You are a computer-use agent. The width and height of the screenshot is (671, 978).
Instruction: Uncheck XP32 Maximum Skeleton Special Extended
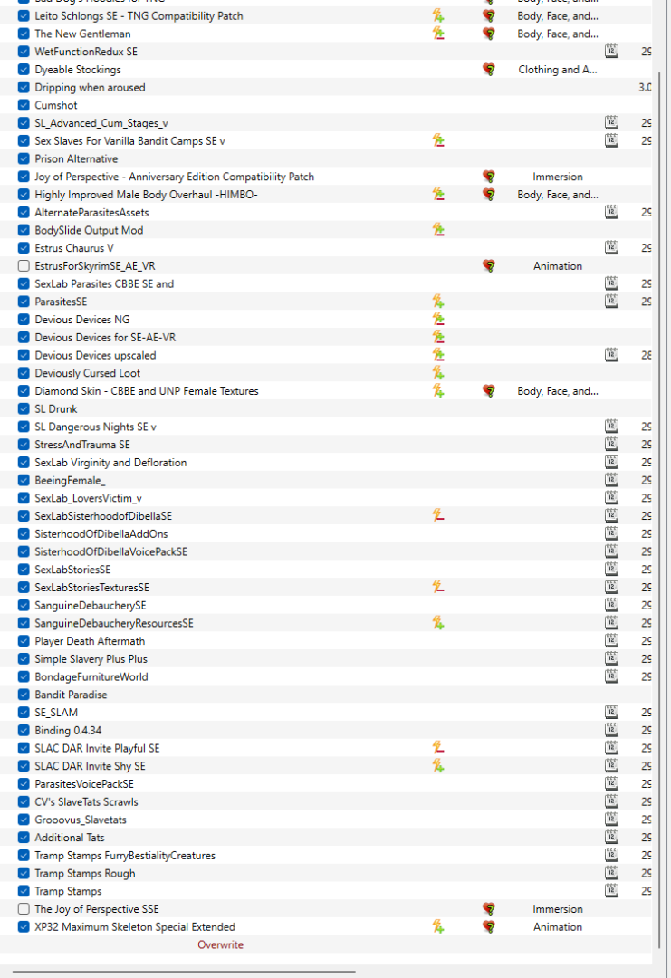pyautogui.click(x=24, y=927)
